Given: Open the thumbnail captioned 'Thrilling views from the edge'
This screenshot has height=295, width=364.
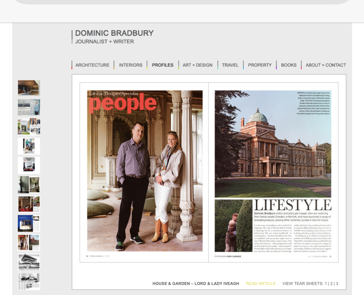Looking at the screenshot, I should (29, 262).
